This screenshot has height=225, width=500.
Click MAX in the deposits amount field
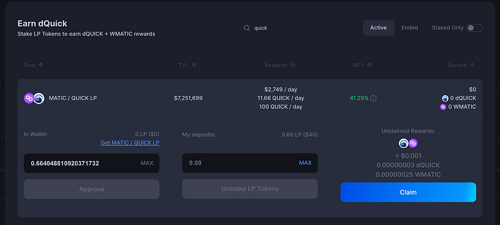pyautogui.click(x=305, y=163)
